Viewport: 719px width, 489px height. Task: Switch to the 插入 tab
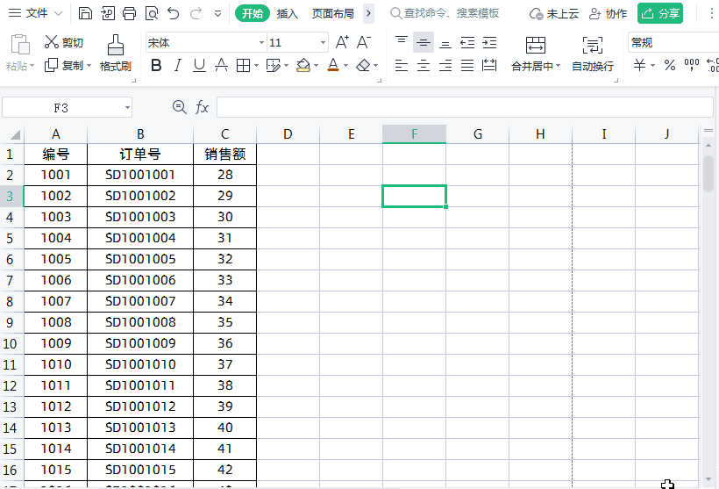[x=288, y=13]
